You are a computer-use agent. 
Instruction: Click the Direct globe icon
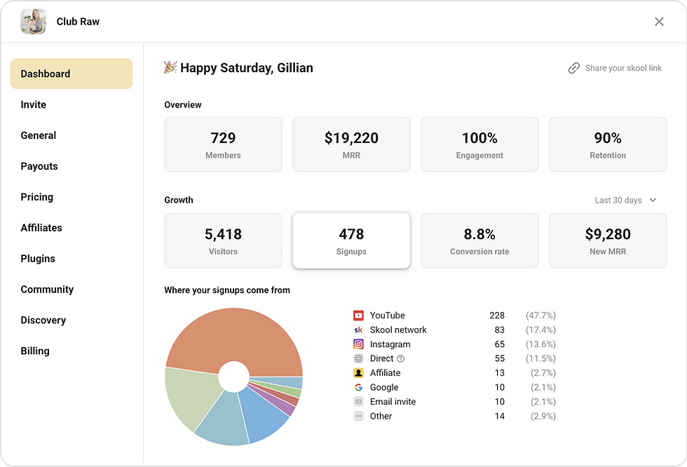pos(358,359)
